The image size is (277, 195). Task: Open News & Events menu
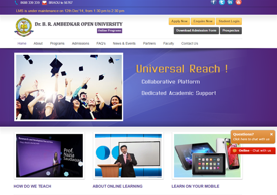pos(124,43)
